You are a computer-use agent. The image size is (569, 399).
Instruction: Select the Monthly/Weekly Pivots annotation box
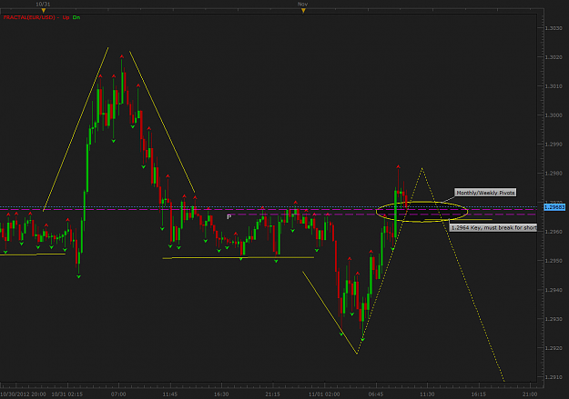point(485,193)
